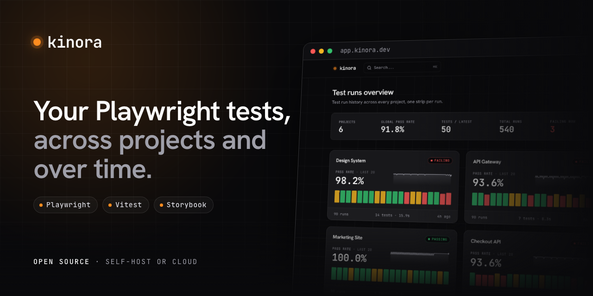Click "14 tests · 15.9s" on Design System card
The height and width of the screenshot is (296, 593).
tap(392, 215)
